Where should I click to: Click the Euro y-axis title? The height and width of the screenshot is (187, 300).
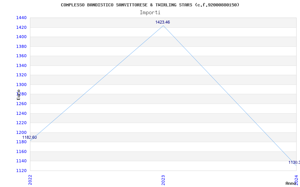(18, 95)
